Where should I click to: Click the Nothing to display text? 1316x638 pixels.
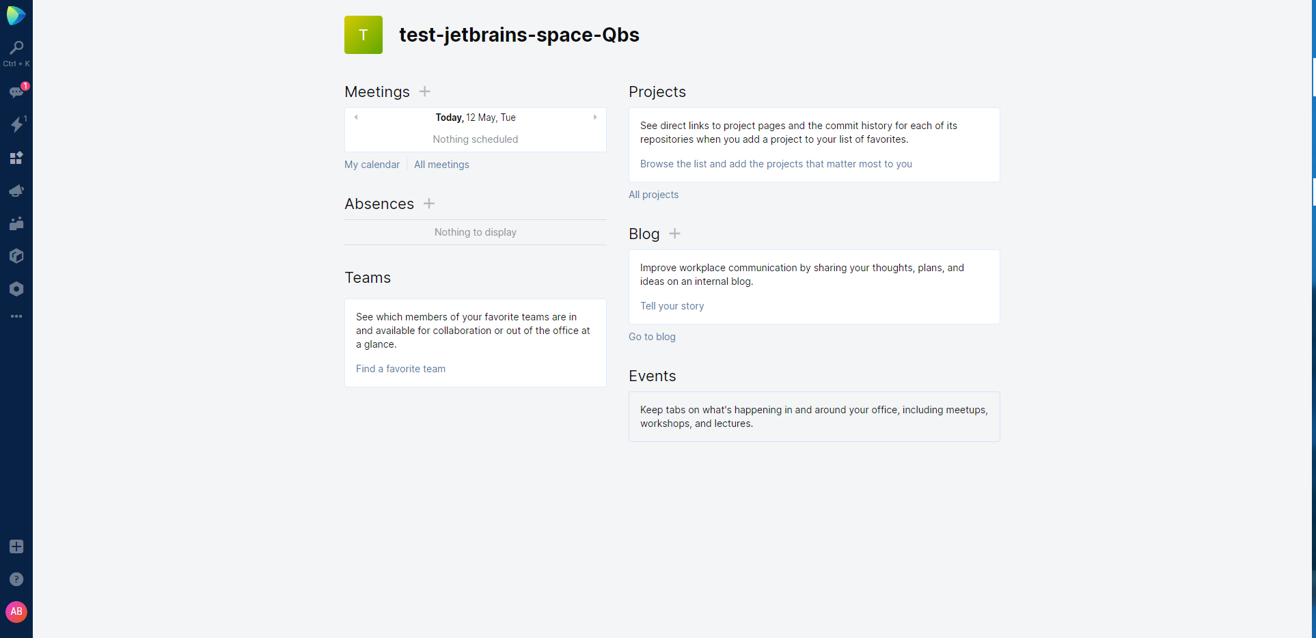[x=476, y=232]
